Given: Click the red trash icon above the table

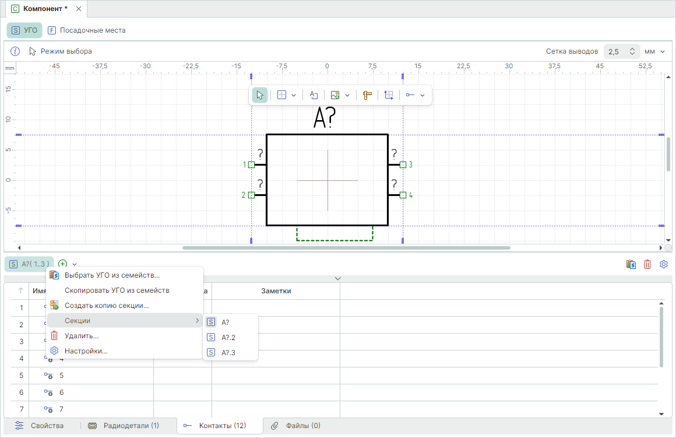Looking at the screenshot, I should coord(647,264).
